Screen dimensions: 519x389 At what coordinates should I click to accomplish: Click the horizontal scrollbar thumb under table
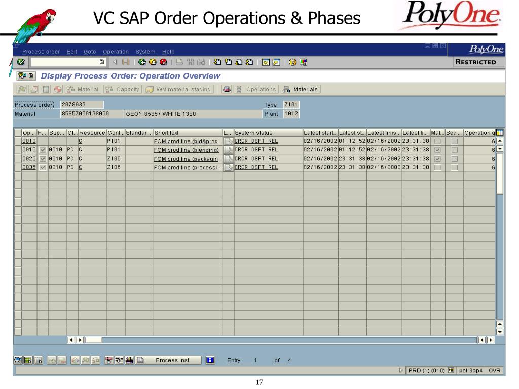(94, 340)
